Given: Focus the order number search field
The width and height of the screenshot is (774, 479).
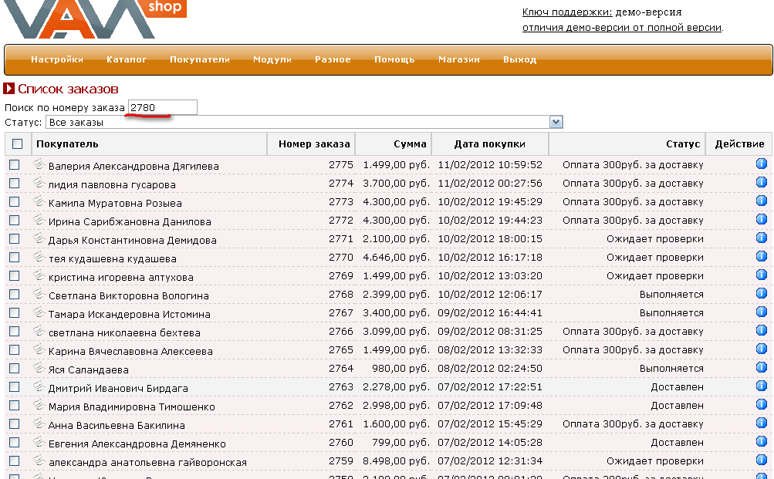Looking at the screenshot, I should [162, 107].
